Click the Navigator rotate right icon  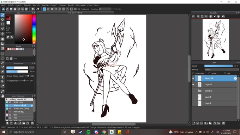click(x=218, y=16)
